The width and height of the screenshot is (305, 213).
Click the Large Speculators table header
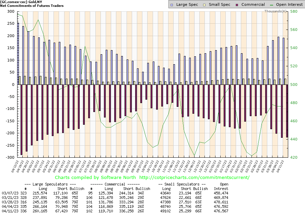(x=54, y=184)
